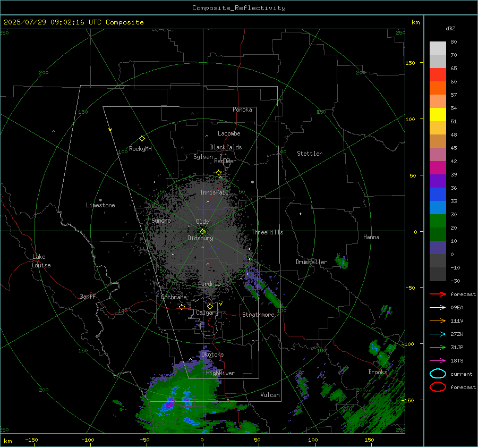Screen dimensions: 478x447
Task: Click the Vulcan label
Action: click(270, 395)
